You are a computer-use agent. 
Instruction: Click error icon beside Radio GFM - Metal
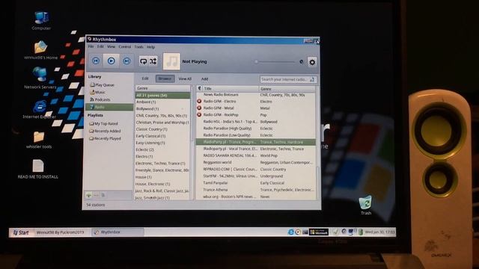pyautogui.click(x=199, y=108)
